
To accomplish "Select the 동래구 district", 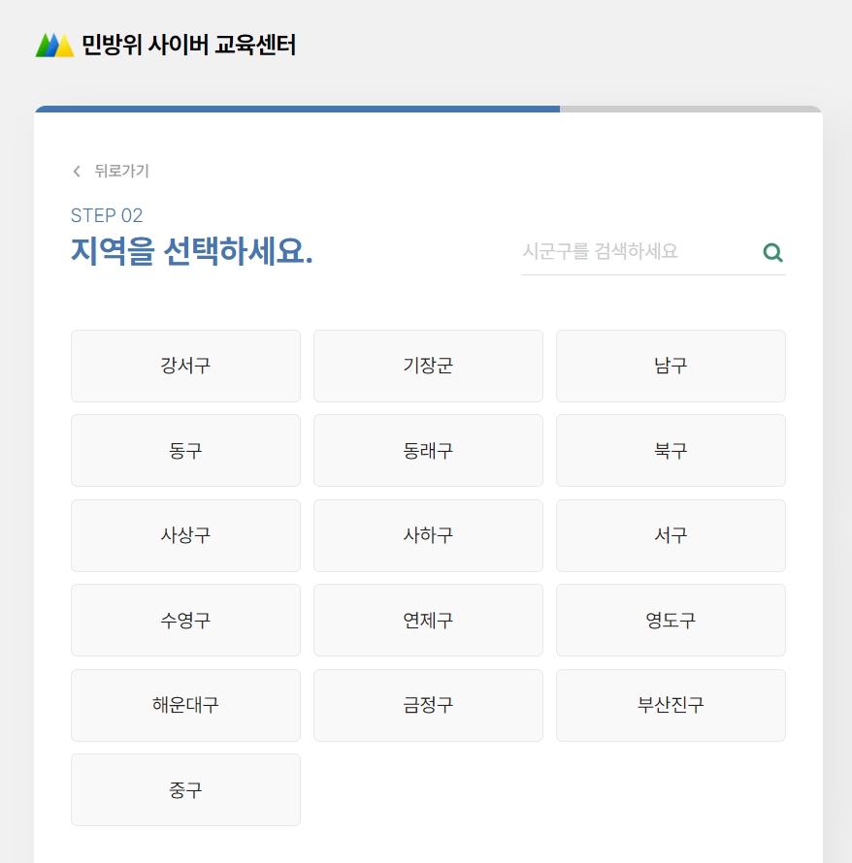I will pos(428,450).
